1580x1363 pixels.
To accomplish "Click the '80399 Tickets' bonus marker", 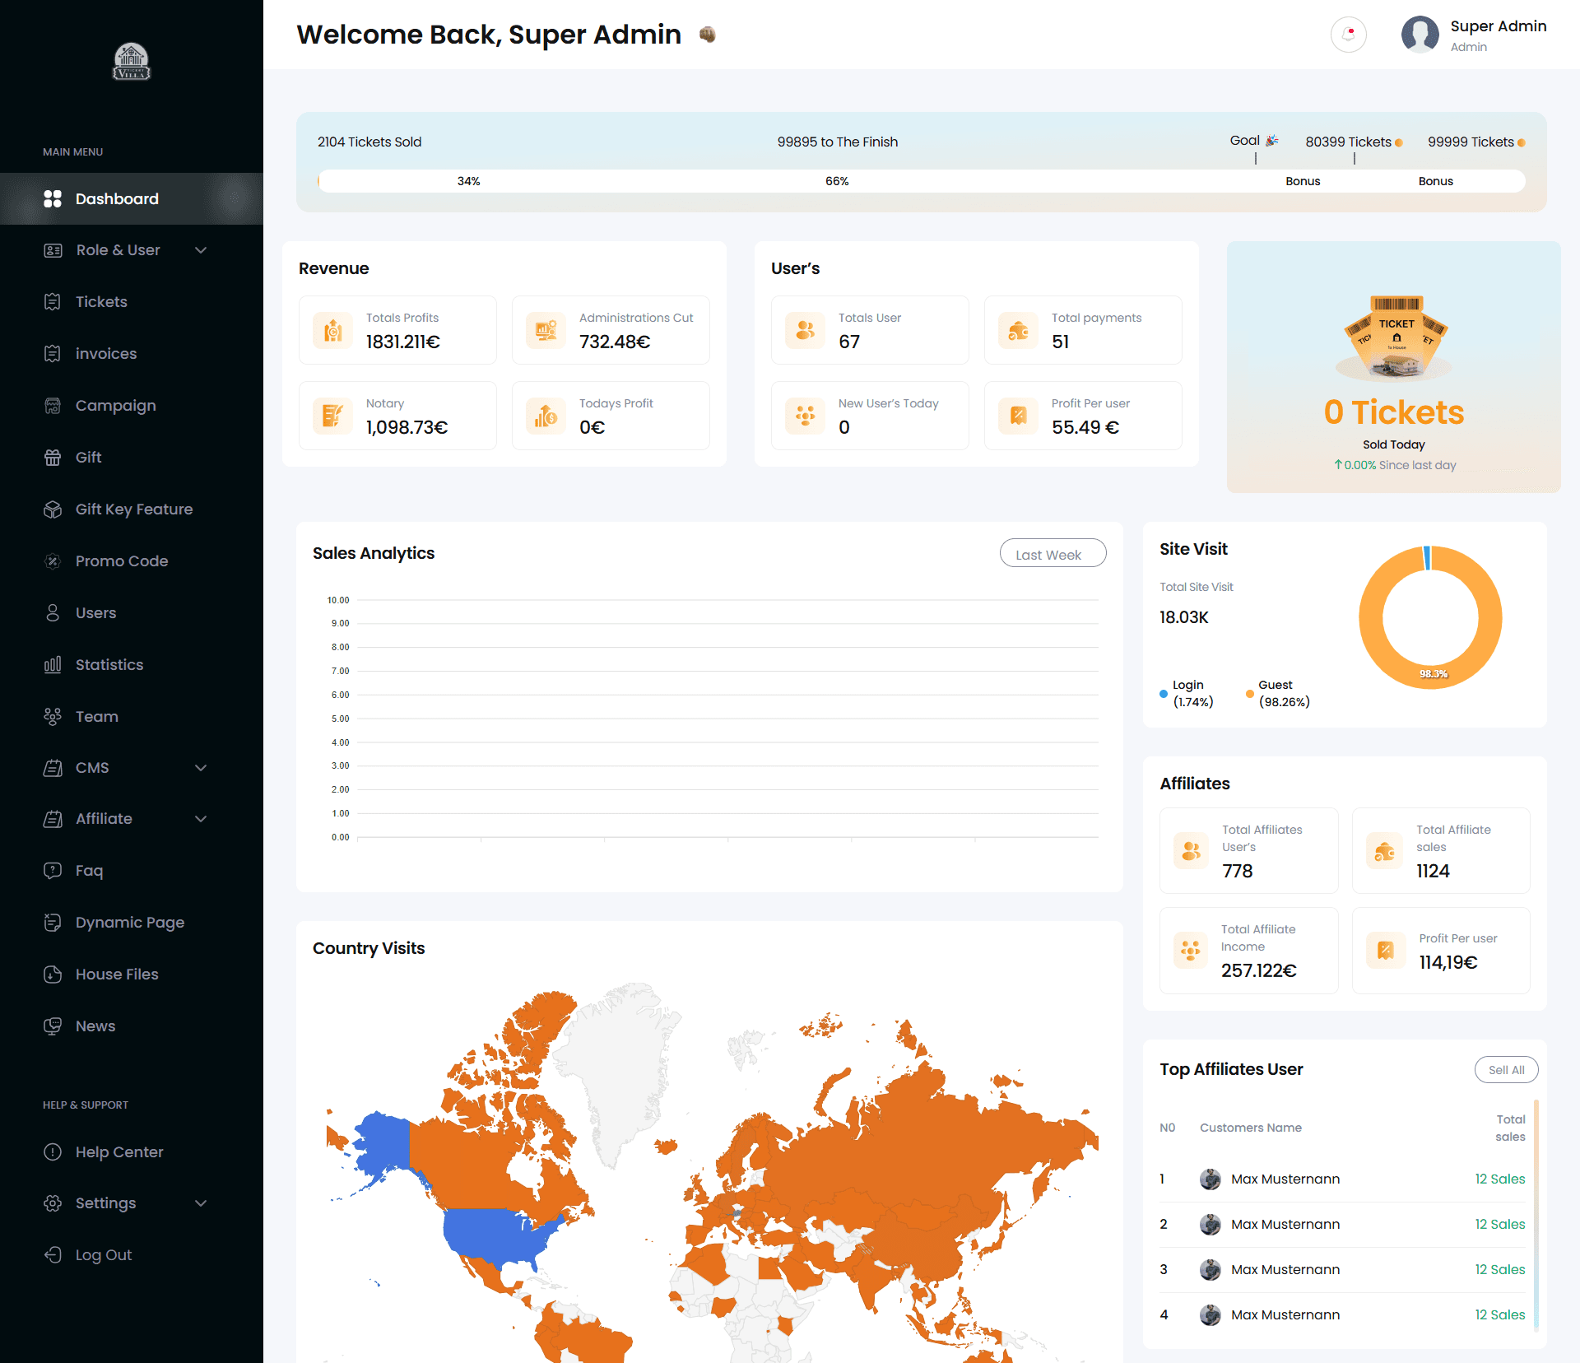I will pos(1354,142).
